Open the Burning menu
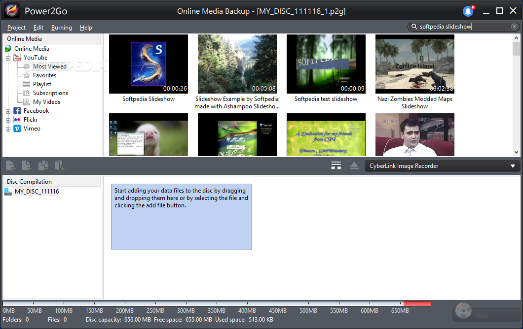The image size is (523, 329). [x=61, y=28]
